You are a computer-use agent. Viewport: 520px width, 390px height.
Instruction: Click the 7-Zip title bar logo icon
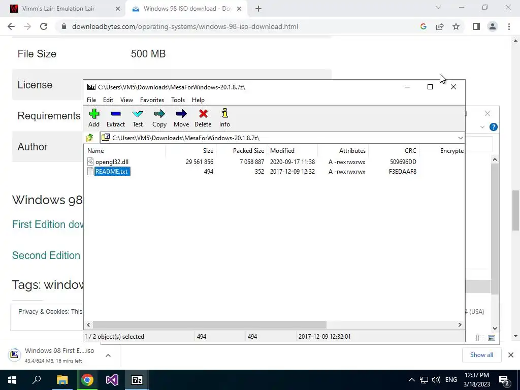click(x=91, y=87)
